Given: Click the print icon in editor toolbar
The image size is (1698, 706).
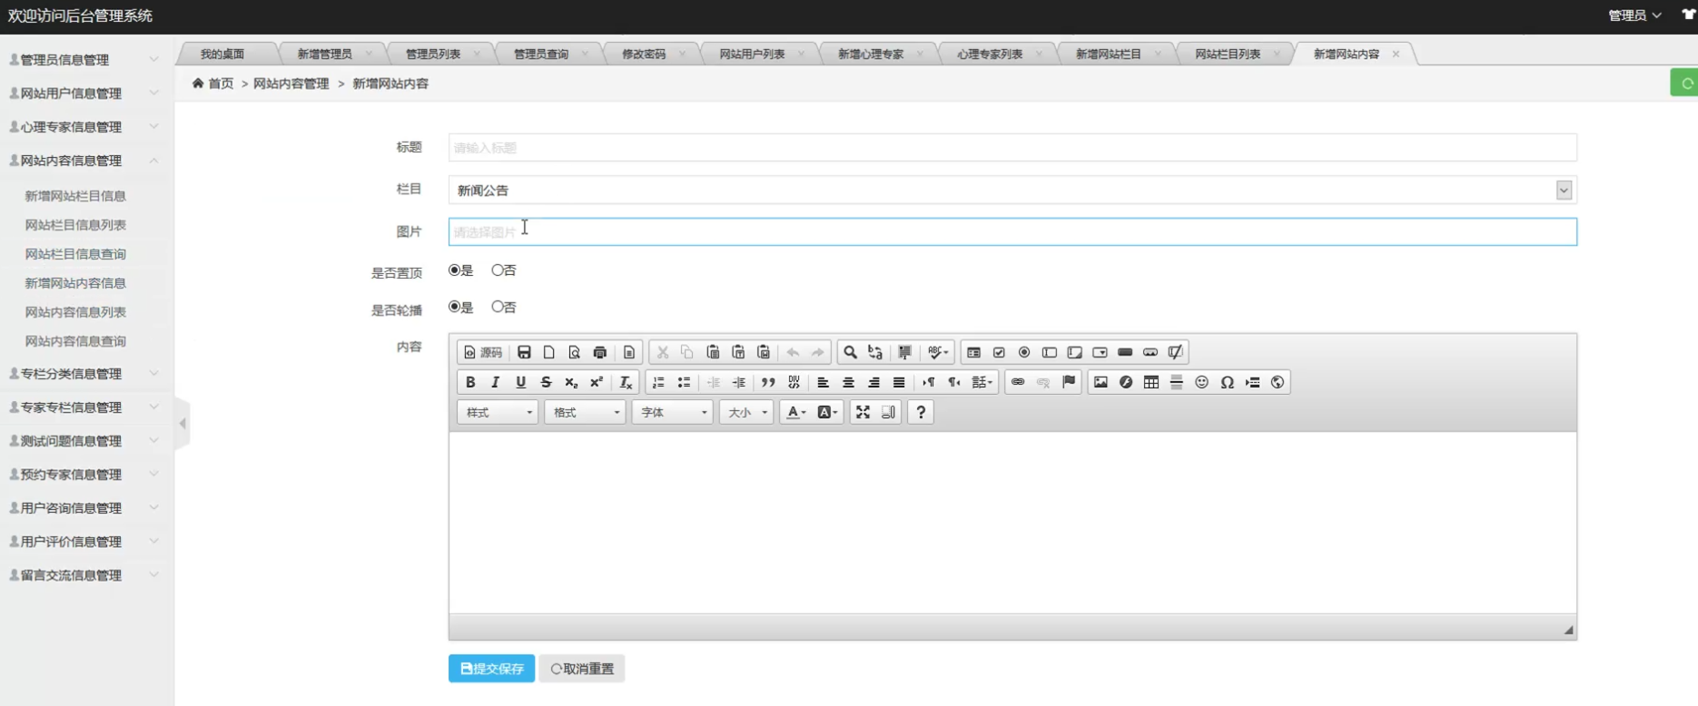Looking at the screenshot, I should (600, 352).
